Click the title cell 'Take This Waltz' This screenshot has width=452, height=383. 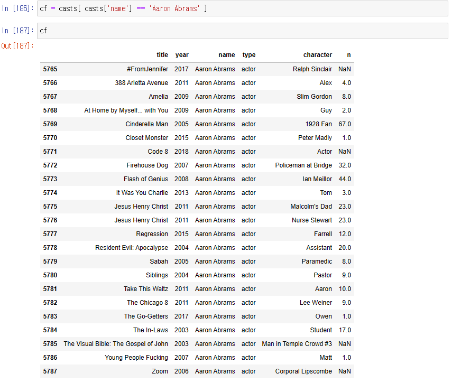pyautogui.click(x=146, y=289)
